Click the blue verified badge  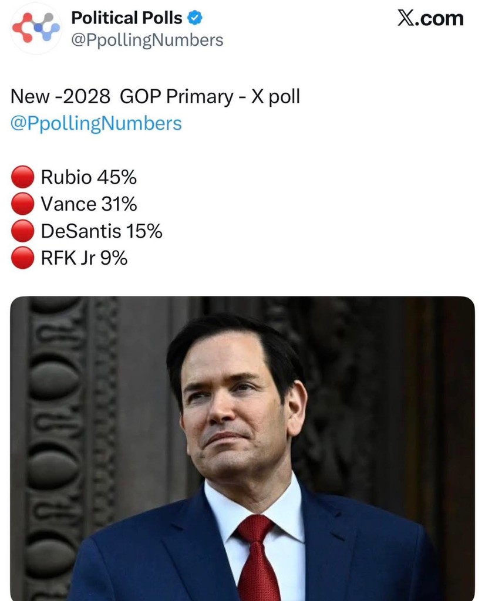195,18
